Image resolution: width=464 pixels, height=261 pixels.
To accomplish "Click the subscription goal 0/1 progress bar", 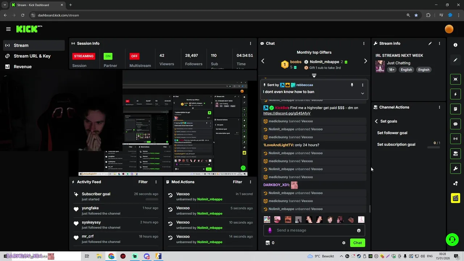I will [434, 148].
